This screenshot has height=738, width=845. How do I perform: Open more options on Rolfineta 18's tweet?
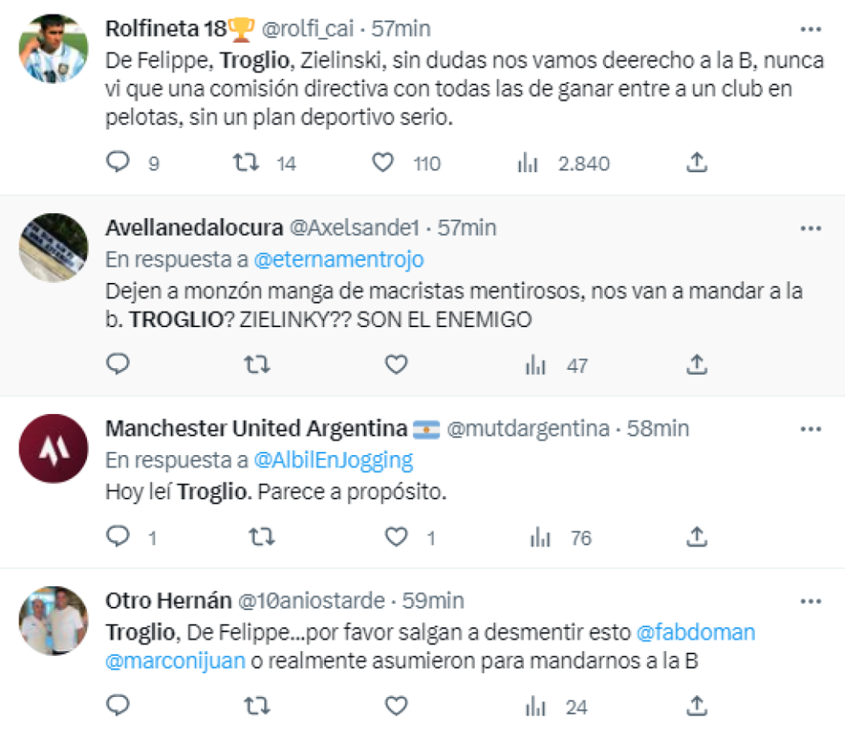pos(813,29)
